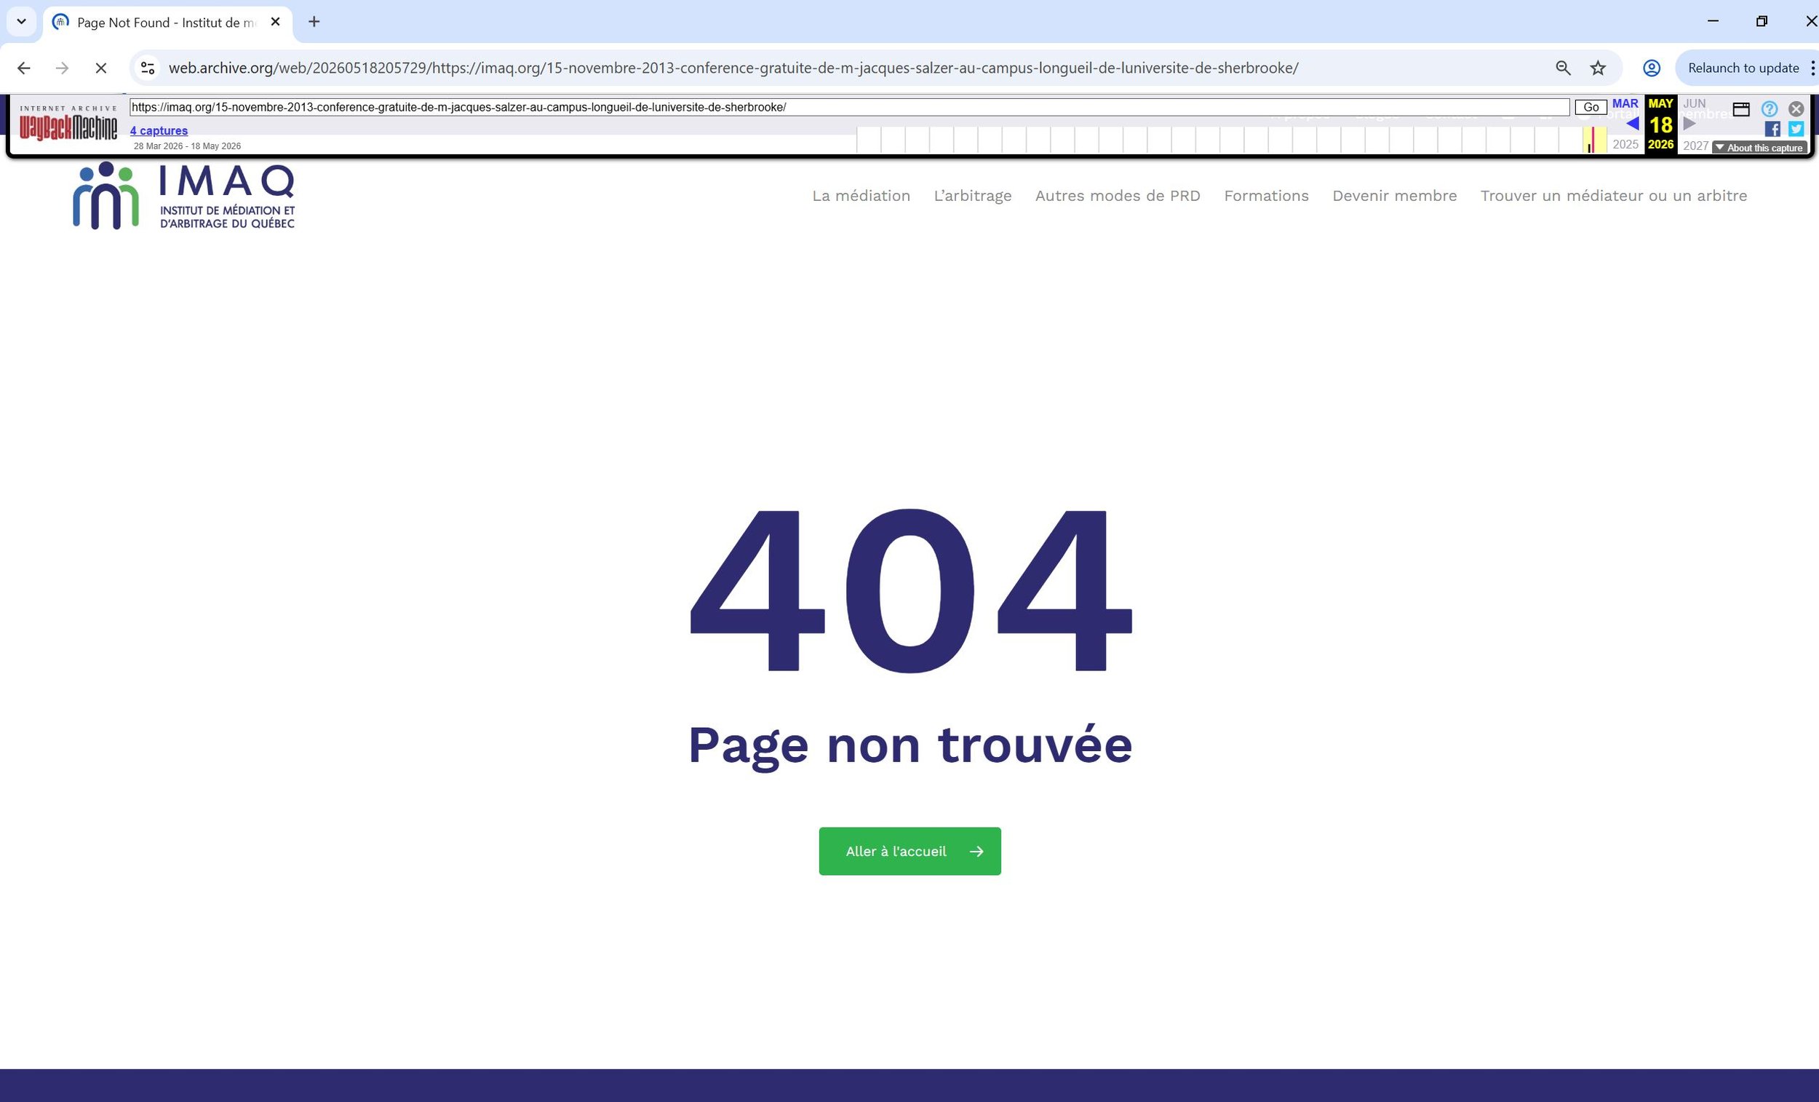Open the IMAQ logo homepage link
The height and width of the screenshot is (1102, 1819).
coord(183,196)
